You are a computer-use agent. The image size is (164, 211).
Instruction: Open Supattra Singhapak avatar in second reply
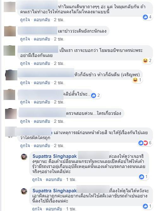coord(24,191)
